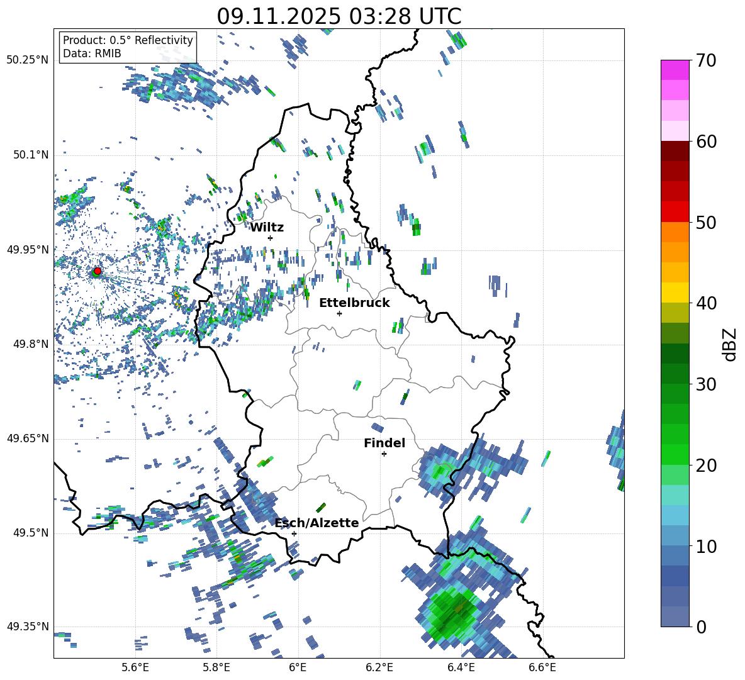Select the Ettelbruck city label
This screenshot has height=680, width=745.
pyautogui.click(x=354, y=303)
